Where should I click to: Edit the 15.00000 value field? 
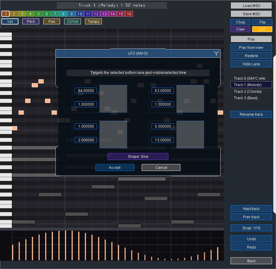coord(163,140)
